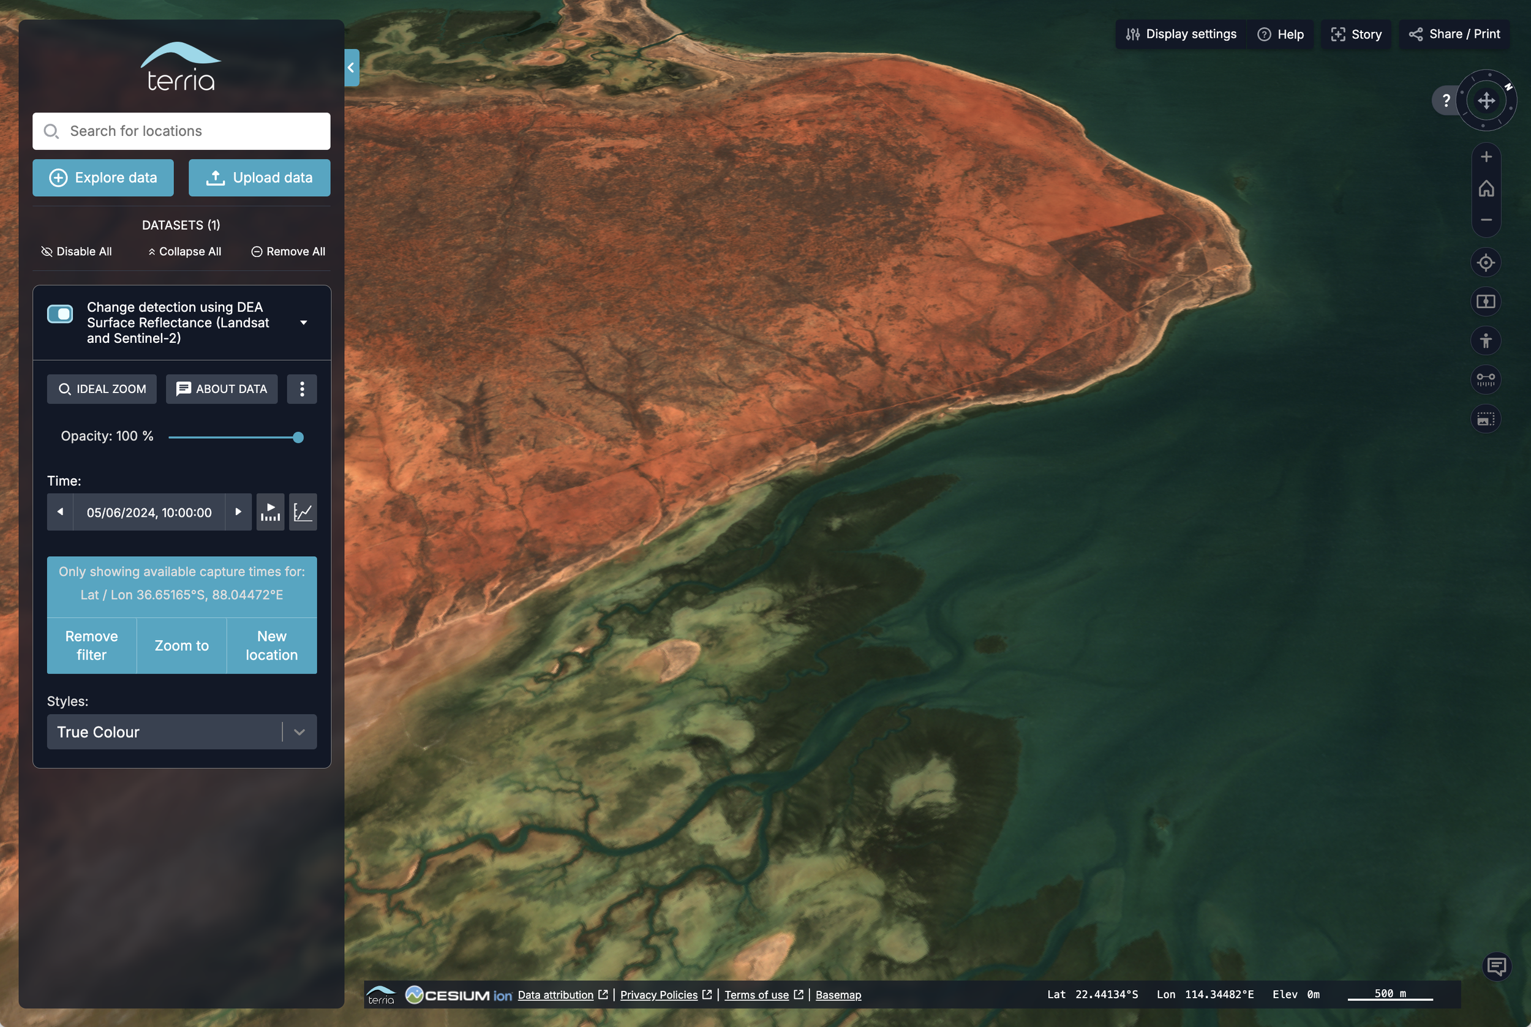Click the Search for locations field
Viewport: 1531px width, 1027px height.
pos(181,131)
